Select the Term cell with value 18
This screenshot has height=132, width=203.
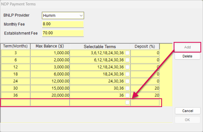15,74
